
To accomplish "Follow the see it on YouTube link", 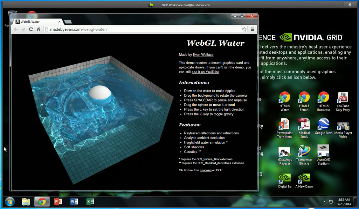I will coord(205,72).
